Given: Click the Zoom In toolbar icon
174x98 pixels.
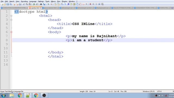Looking at the screenshot, I should coord(48,4).
